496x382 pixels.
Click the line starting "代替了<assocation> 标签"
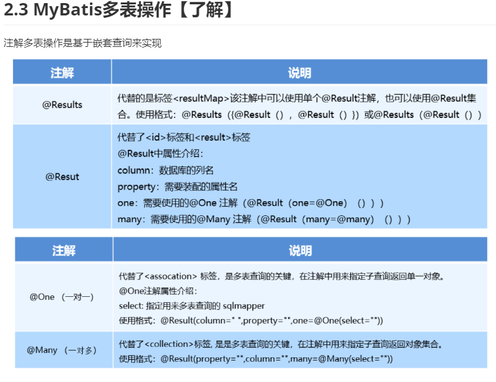(282, 276)
